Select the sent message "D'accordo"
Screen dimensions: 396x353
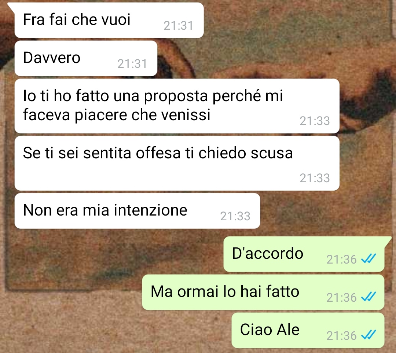304,254
